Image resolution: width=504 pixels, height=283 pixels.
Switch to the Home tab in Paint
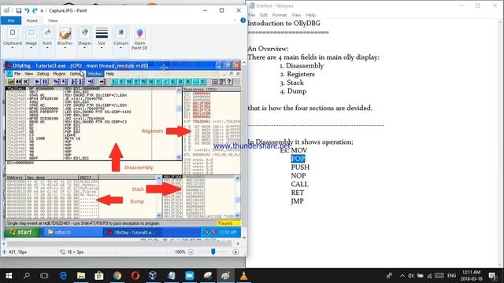click(31, 20)
